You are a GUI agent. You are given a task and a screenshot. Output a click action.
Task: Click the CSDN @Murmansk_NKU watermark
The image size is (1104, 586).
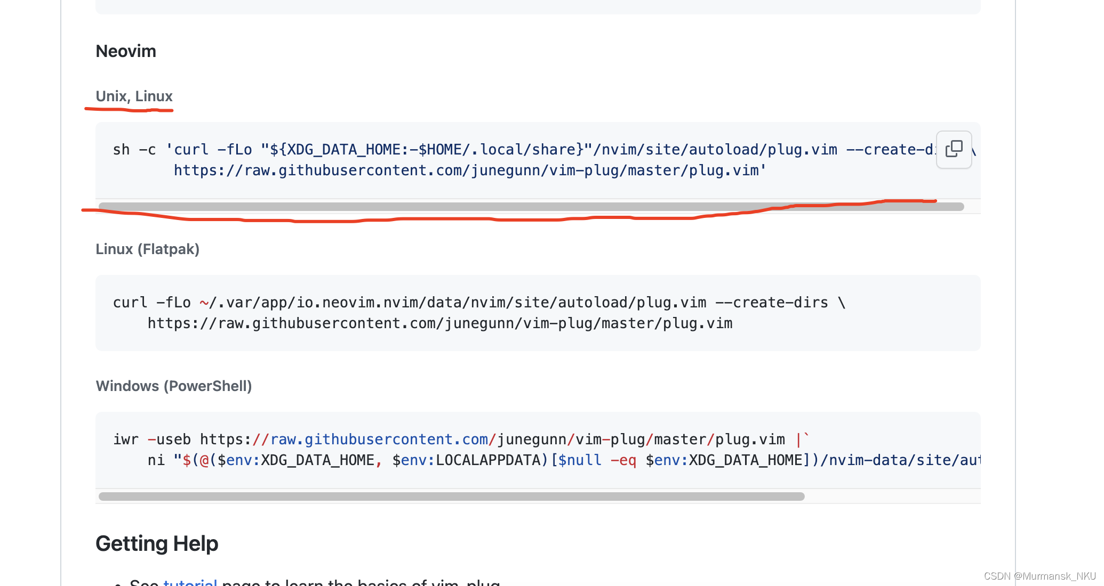click(x=1039, y=576)
